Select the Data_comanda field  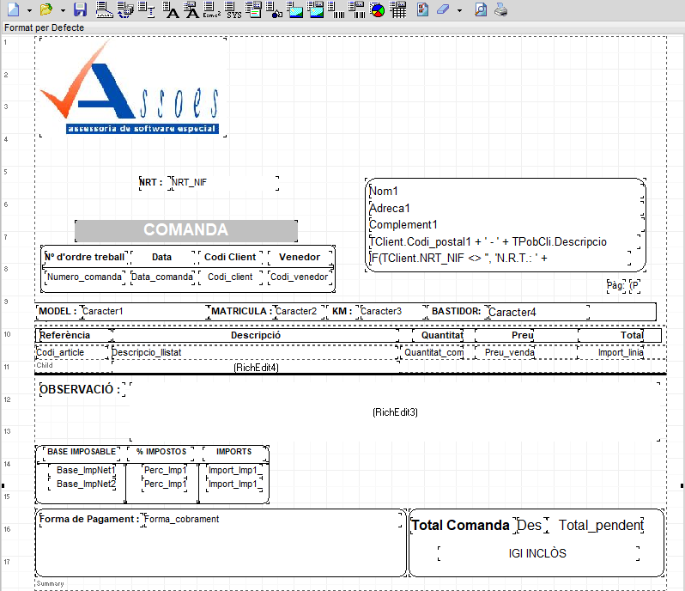(162, 277)
